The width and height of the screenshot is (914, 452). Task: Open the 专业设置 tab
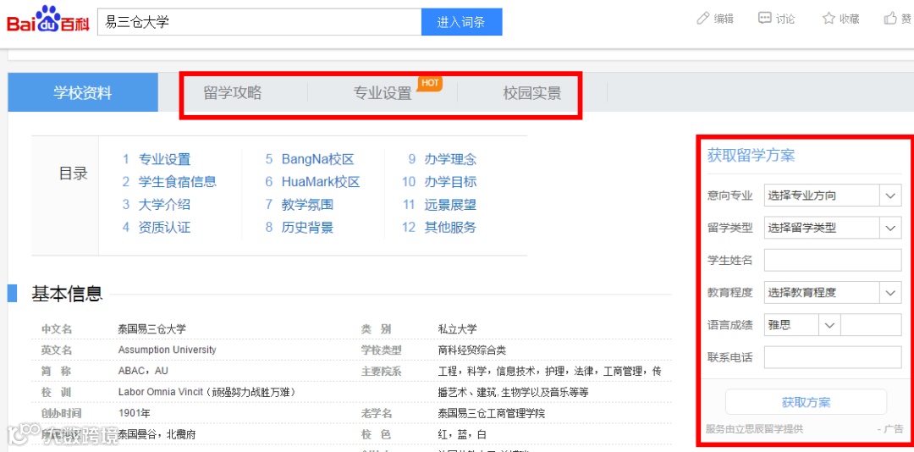tap(383, 93)
